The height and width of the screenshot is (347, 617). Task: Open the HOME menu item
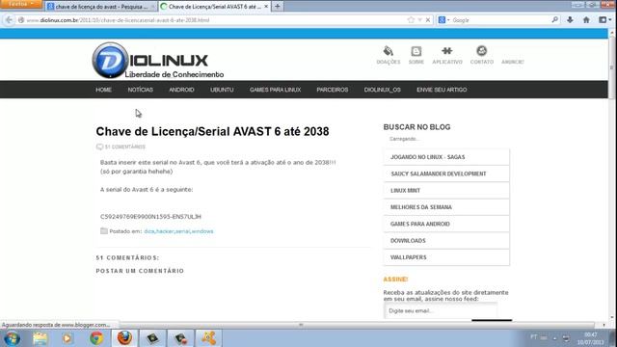click(x=103, y=90)
